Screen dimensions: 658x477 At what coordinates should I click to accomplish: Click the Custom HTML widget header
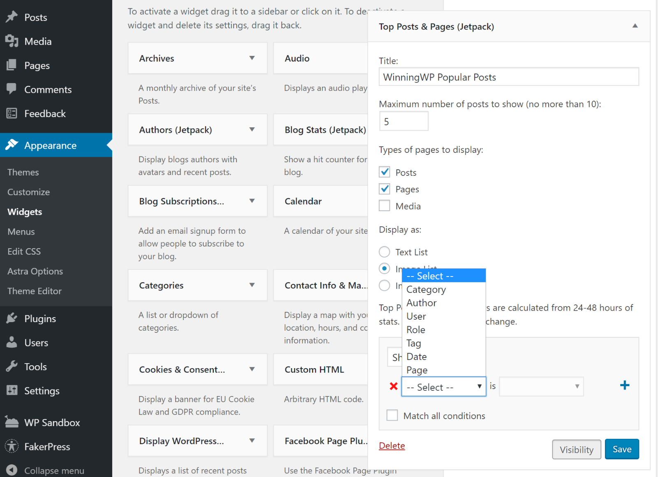[320, 369]
